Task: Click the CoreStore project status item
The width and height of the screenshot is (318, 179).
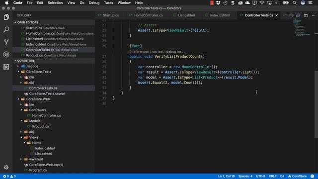Action: click(297, 176)
